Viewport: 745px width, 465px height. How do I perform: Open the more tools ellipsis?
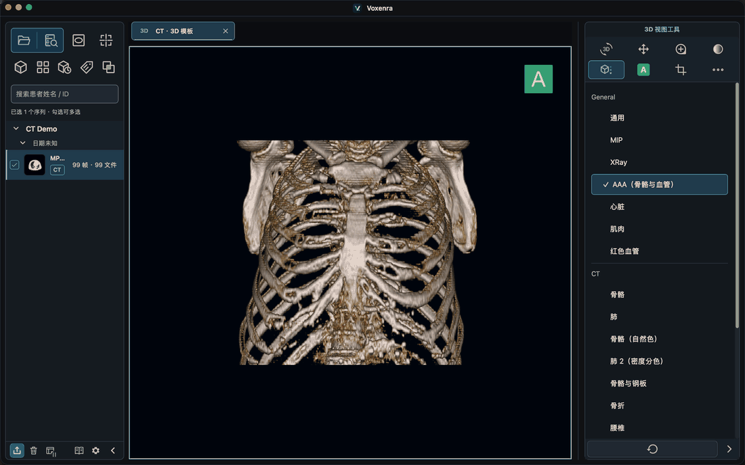[x=718, y=70]
